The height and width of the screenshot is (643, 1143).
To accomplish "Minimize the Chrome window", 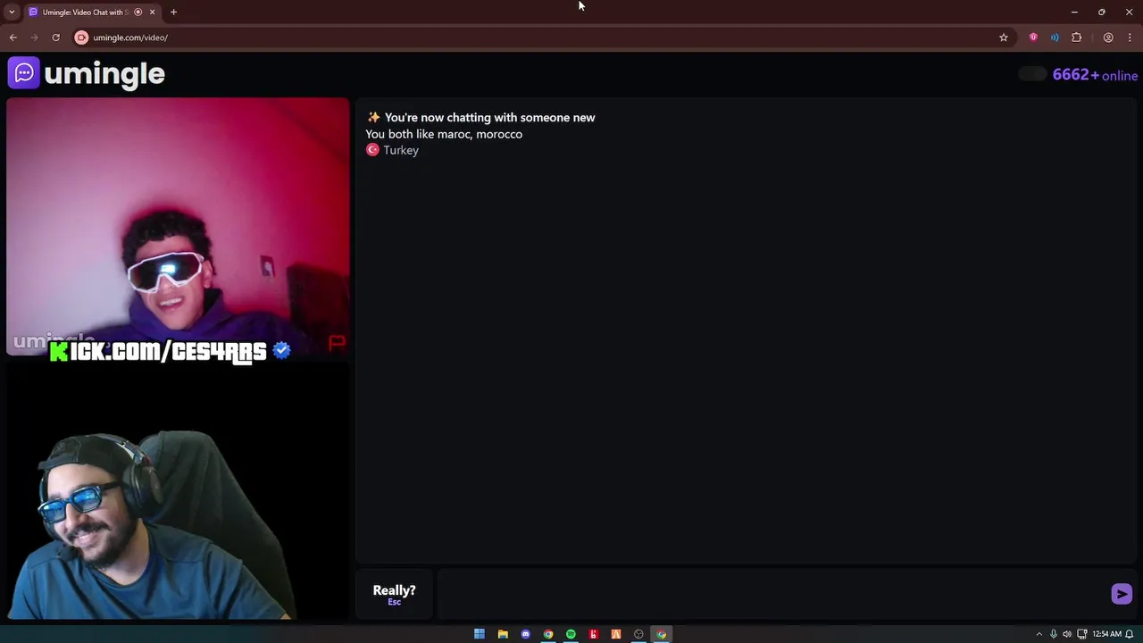I will (x=1074, y=12).
